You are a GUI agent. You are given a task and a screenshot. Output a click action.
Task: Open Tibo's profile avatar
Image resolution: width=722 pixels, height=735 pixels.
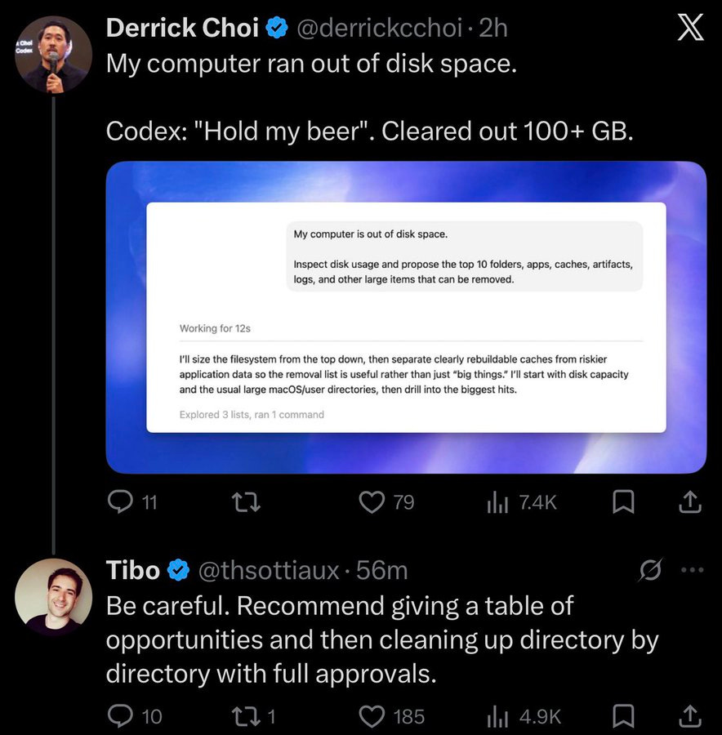[x=53, y=597]
